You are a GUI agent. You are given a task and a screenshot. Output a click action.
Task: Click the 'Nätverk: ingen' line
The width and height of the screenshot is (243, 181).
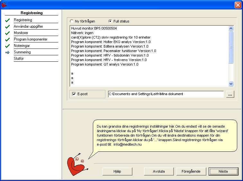pyautogui.click(x=82, y=33)
